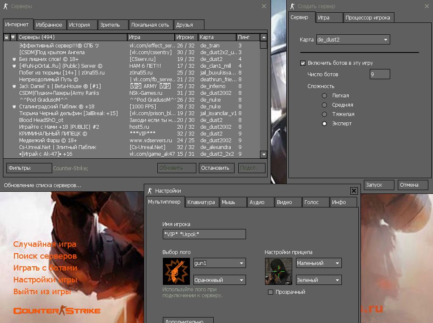Open the 'История' servers tab
Viewport: 433px width, 323px height.
point(82,25)
